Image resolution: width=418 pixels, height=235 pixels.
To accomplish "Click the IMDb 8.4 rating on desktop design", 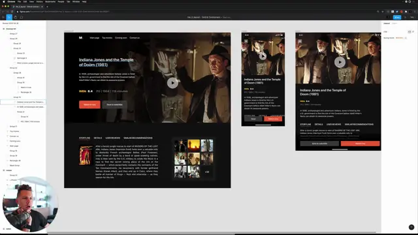I will [86, 91].
